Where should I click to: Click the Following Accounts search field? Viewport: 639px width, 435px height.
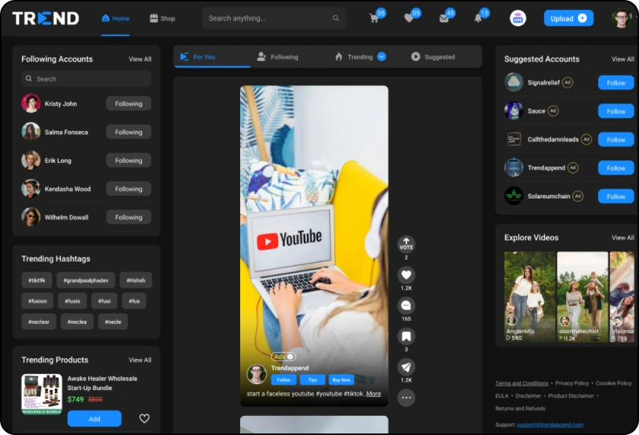pos(87,79)
